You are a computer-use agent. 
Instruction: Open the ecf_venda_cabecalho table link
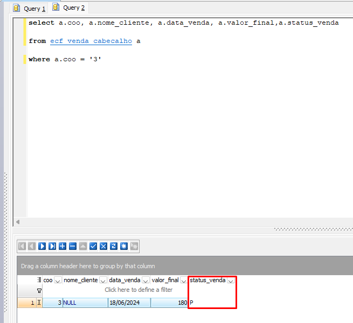[x=91, y=41]
